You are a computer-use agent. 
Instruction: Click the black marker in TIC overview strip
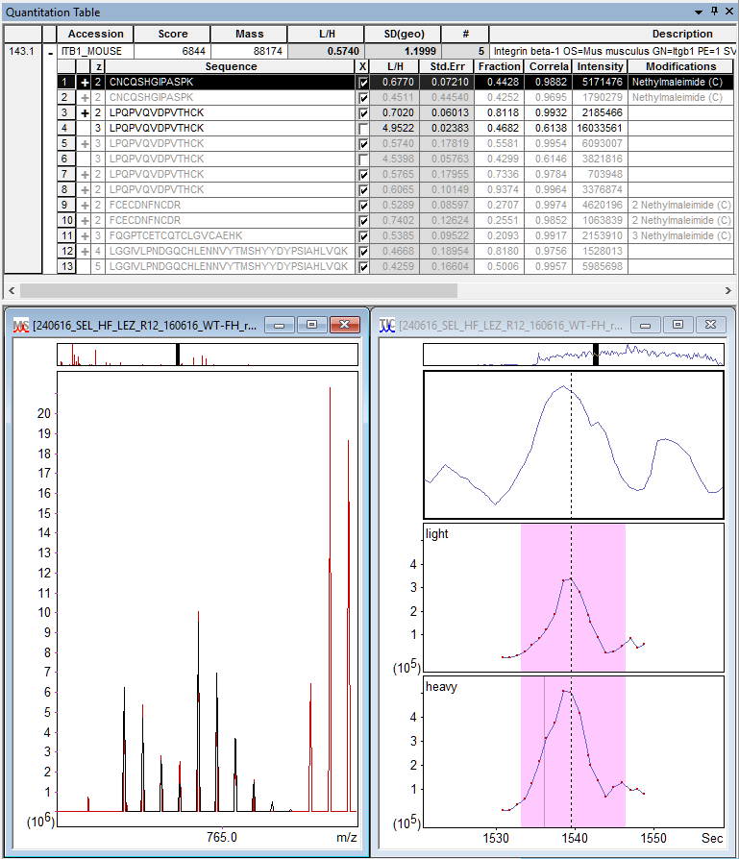click(596, 355)
